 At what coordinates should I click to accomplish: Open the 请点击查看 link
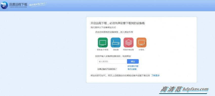[132, 69]
